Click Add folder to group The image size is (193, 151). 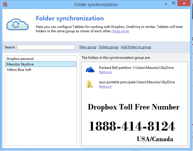[x=136, y=47]
